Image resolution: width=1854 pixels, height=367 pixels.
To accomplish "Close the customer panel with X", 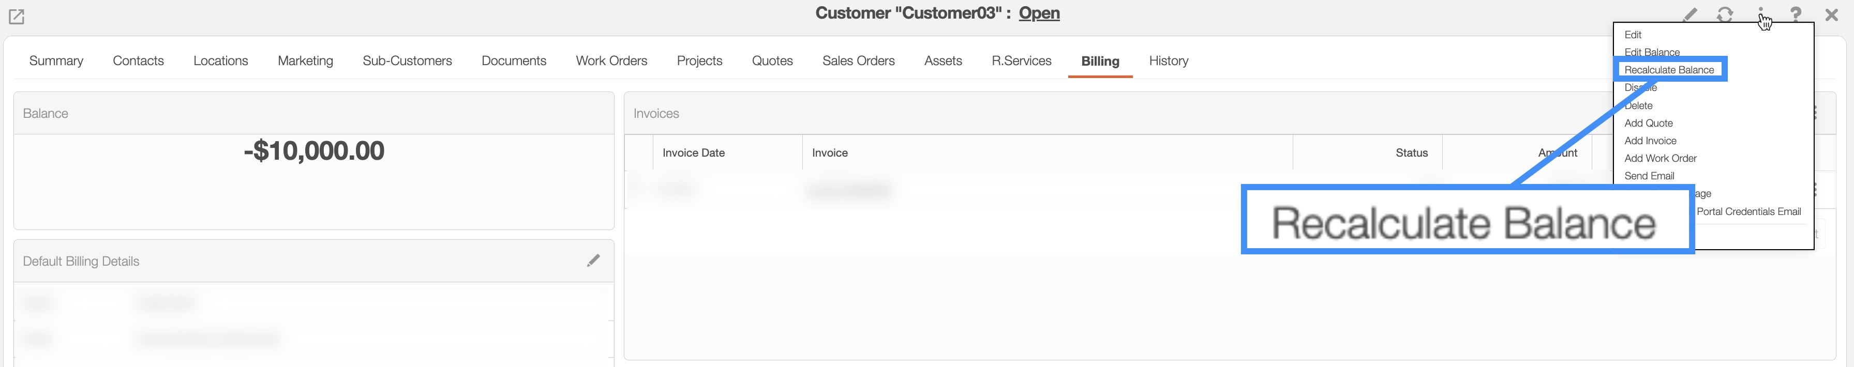I will [1832, 14].
